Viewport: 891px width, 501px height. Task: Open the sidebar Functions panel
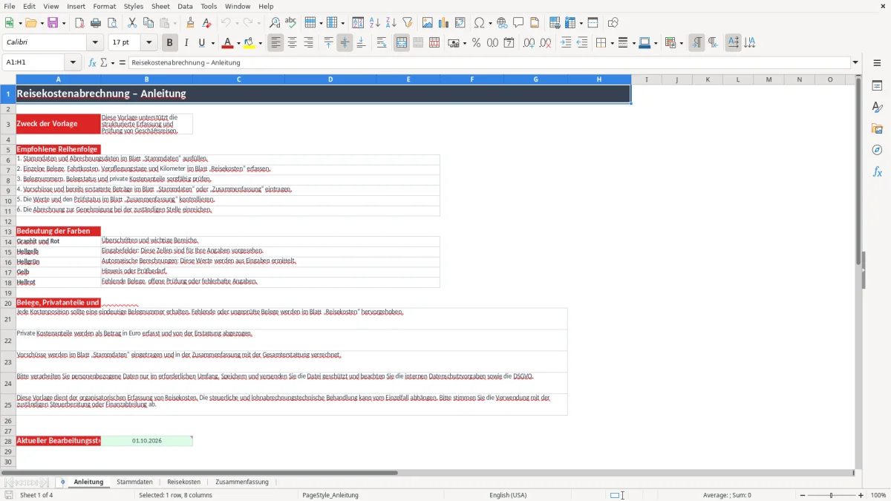pos(877,172)
